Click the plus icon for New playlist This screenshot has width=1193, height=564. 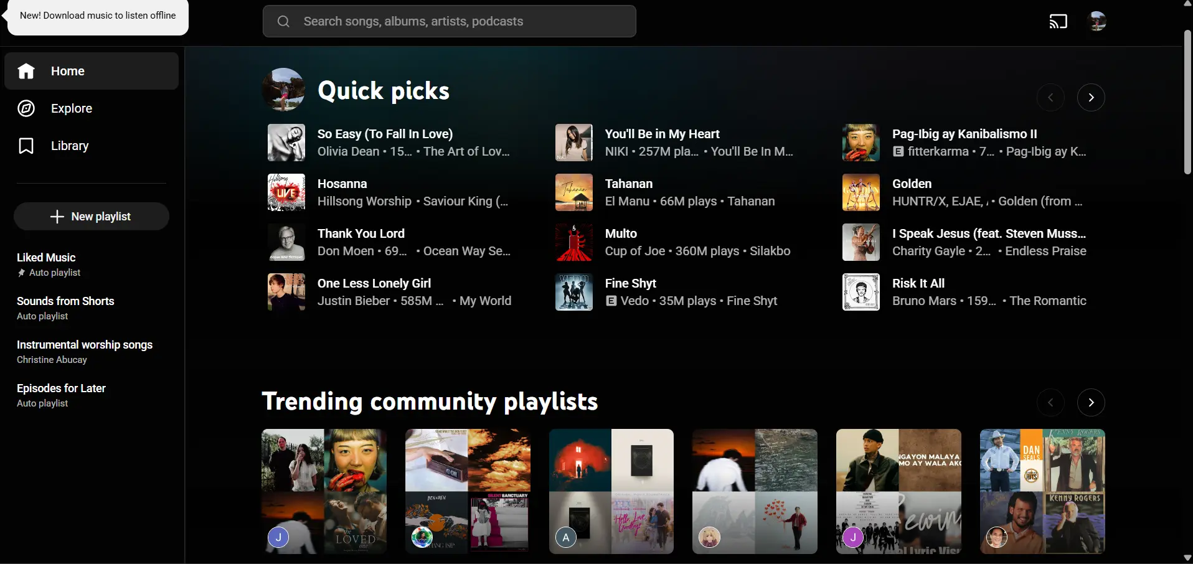pos(57,217)
